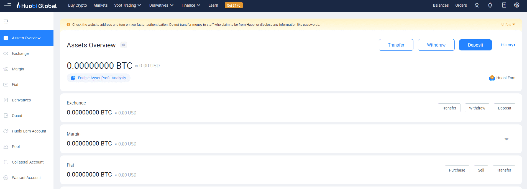Image resolution: width=527 pixels, height=189 pixels.
Task: Collapse the left sidebar menu
Action: pos(6,21)
